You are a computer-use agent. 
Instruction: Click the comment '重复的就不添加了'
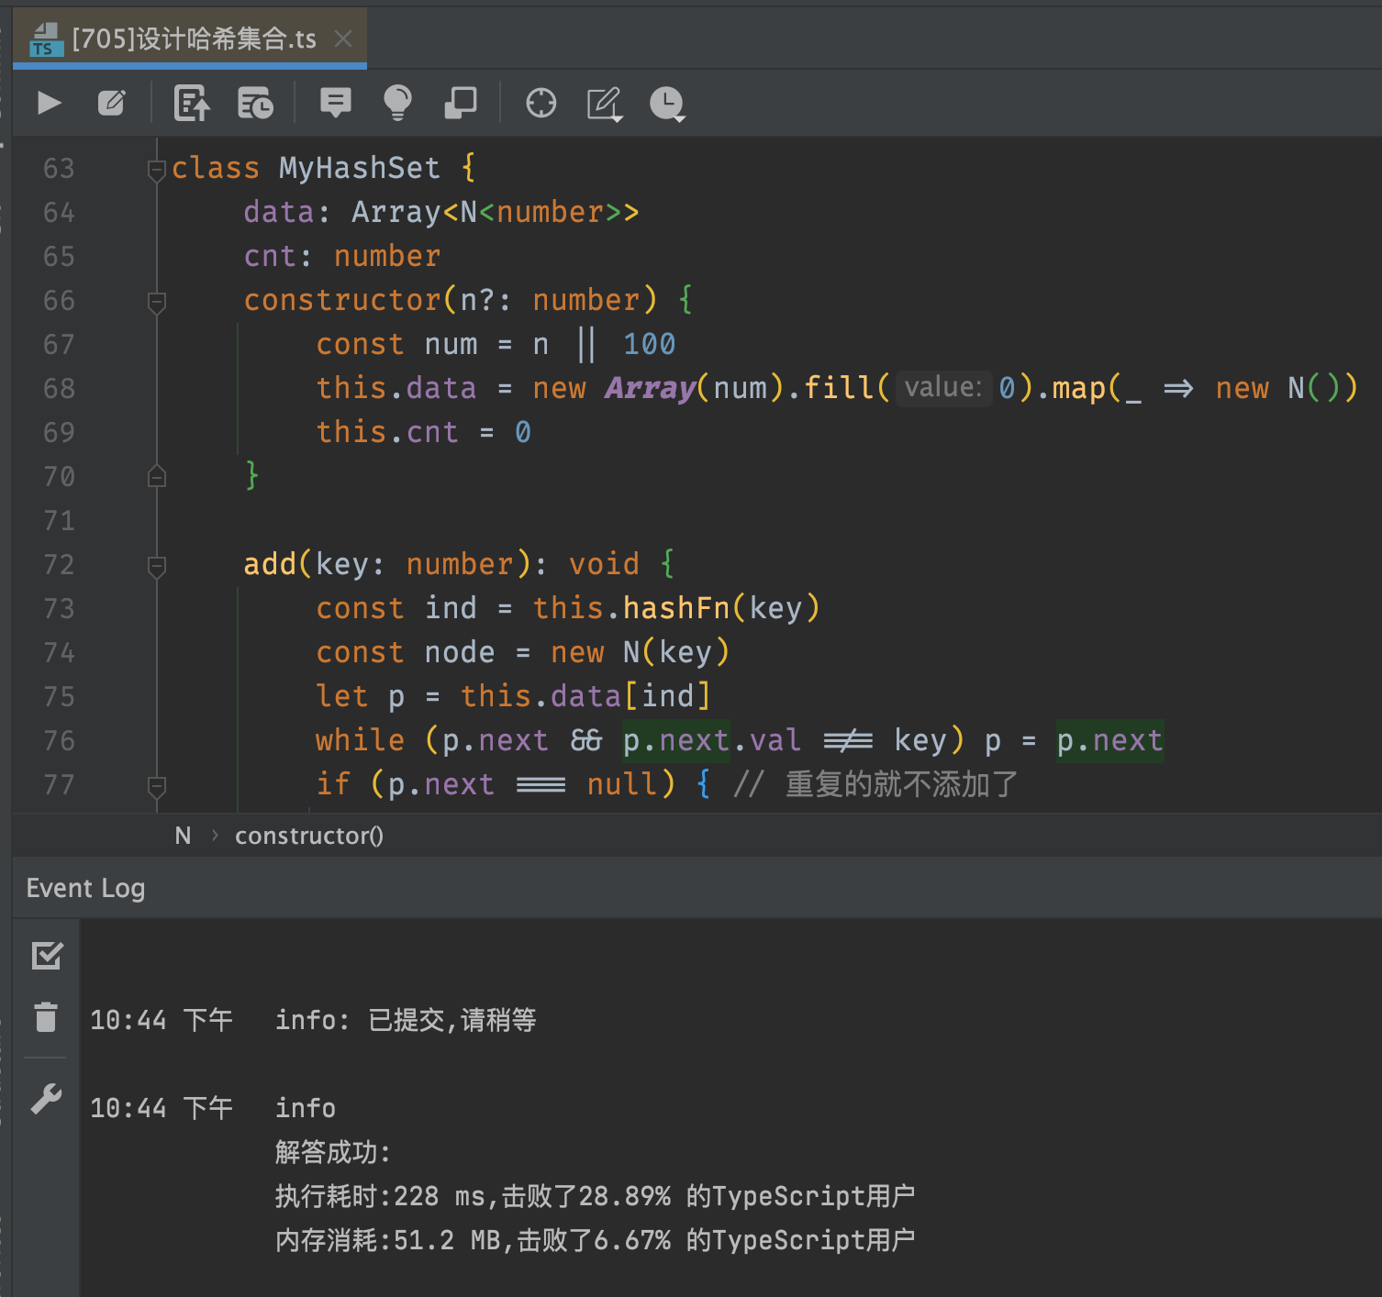click(902, 784)
